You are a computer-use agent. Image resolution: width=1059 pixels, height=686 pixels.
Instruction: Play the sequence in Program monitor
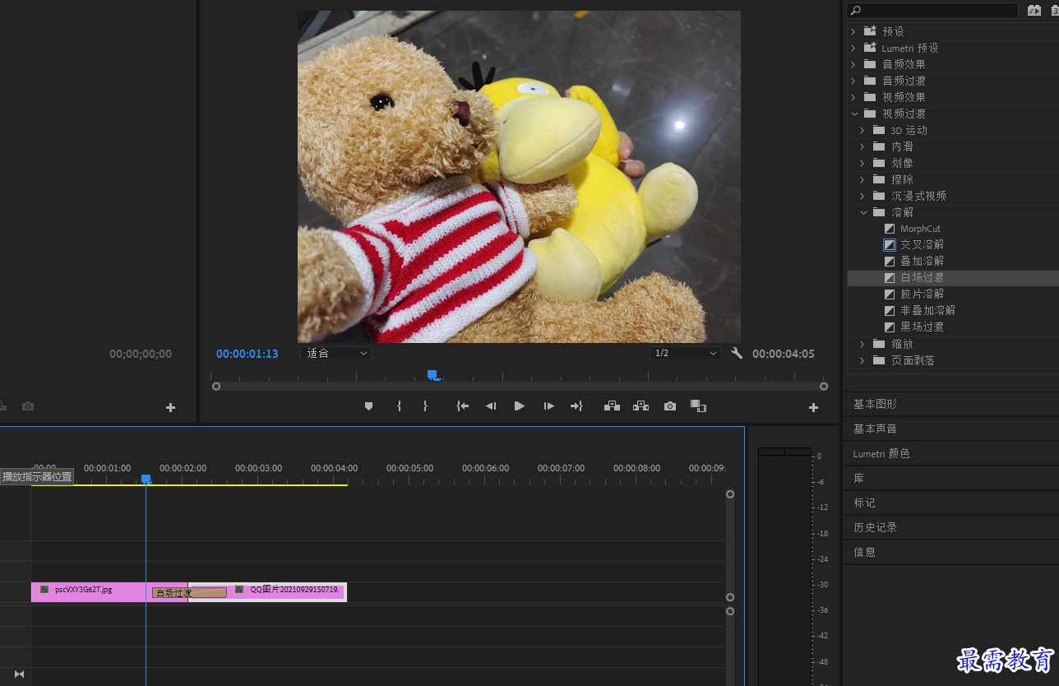point(519,406)
